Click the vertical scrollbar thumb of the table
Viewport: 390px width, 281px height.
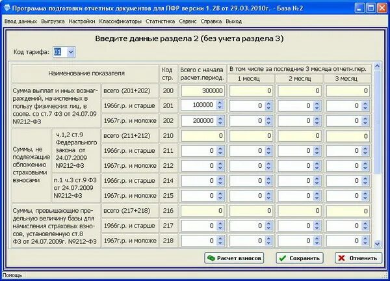coord(377,122)
